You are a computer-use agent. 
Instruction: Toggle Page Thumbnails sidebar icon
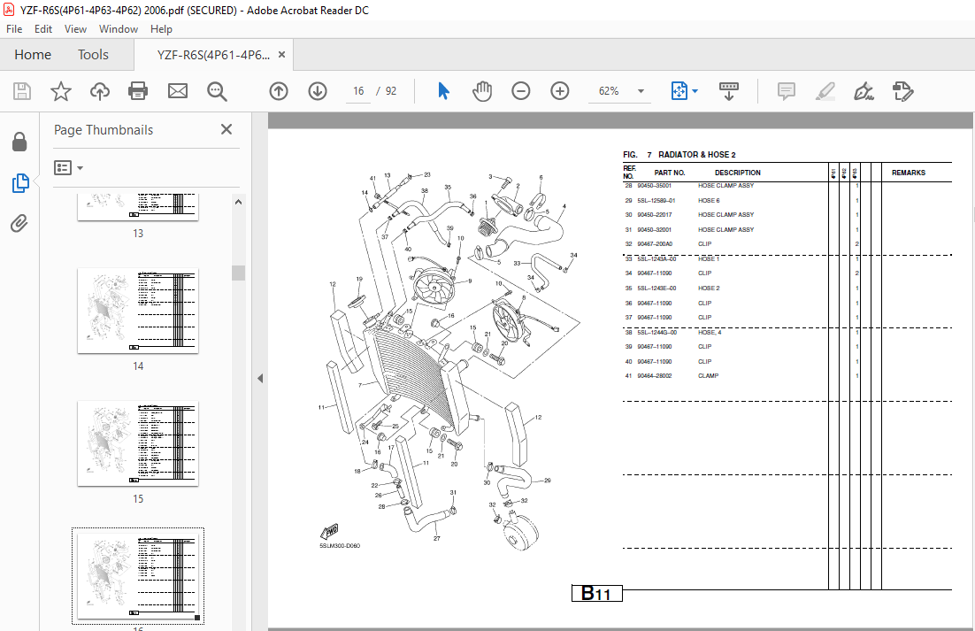[x=19, y=183]
